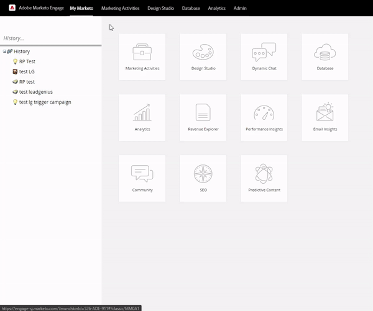
Task: Click the Revenue Explorer tile label
Action: [203, 129]
